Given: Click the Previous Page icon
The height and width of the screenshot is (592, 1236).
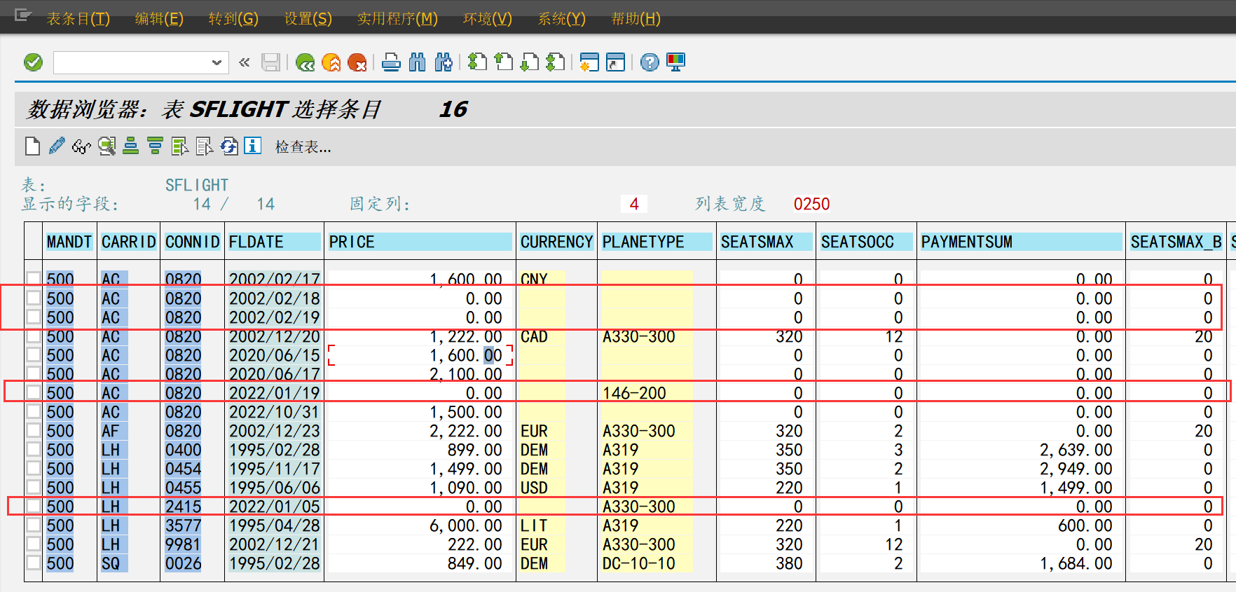Looking at the screenshot, I should click(x=504, y=62).
